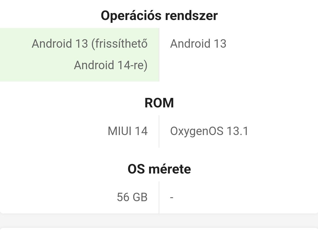The width and height of the screenshot is (318, 234).
Task: Select the Operációs rendszer section heading
Action: click(x=159, y=16)
